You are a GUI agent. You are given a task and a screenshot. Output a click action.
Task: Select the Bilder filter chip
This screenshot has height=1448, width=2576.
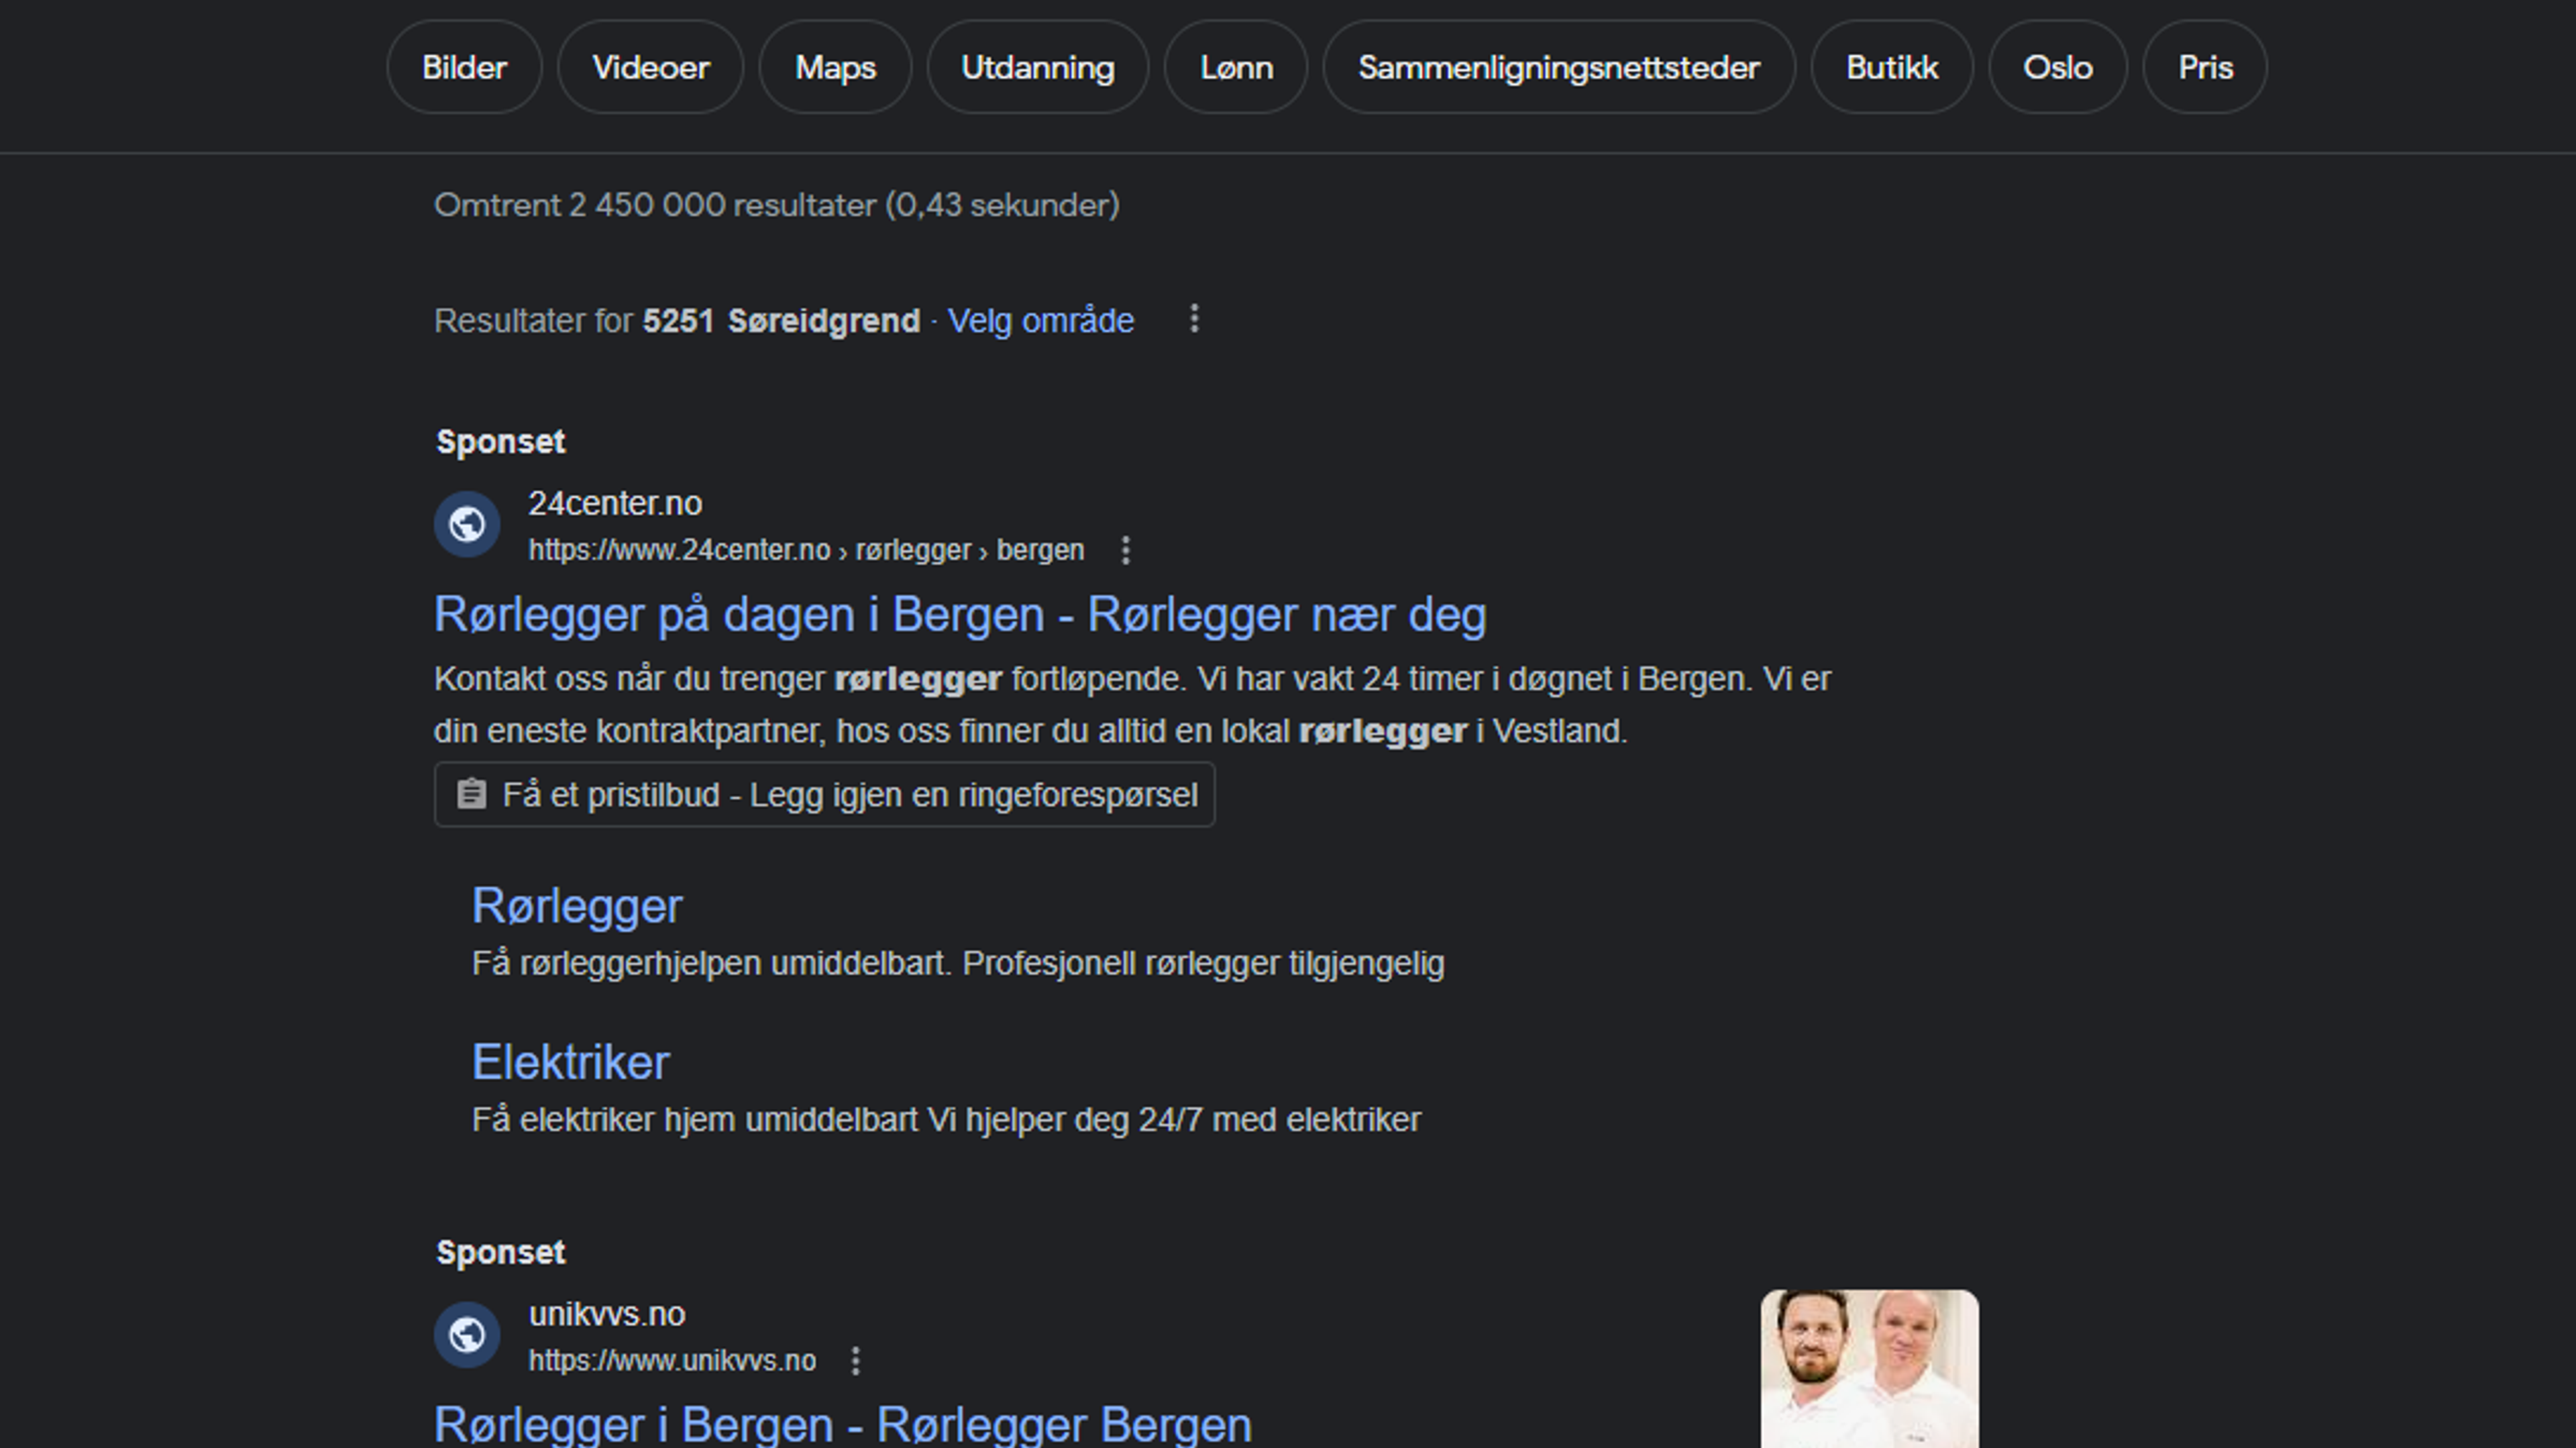[464, 68]
